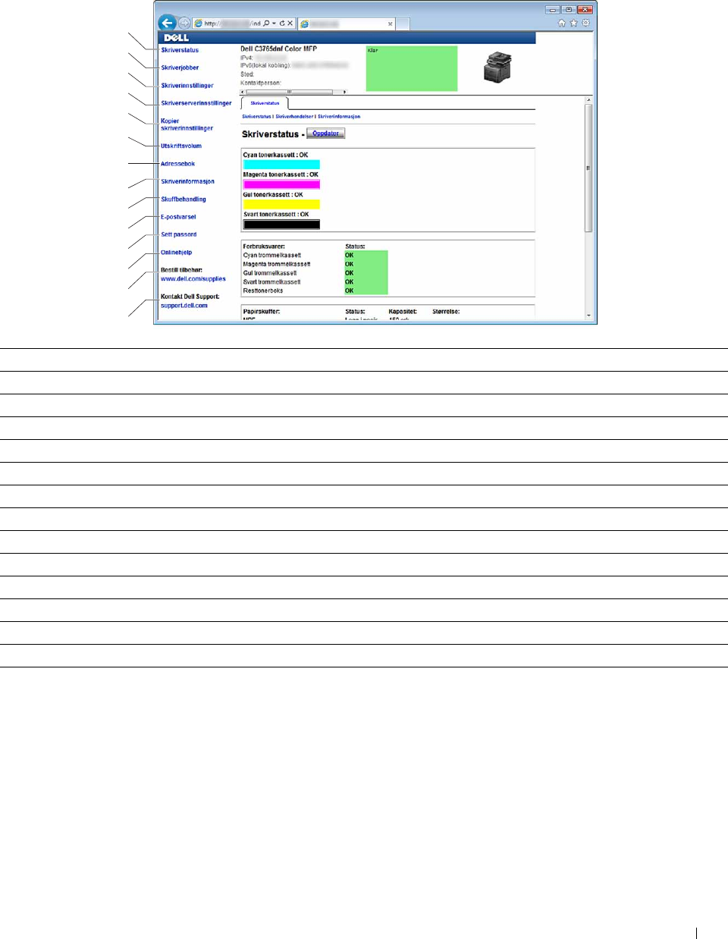This screenshot has width=728, height=939.
Task: Open Skriverinformasjon in the left menu
Action: (x=187, y=181)
